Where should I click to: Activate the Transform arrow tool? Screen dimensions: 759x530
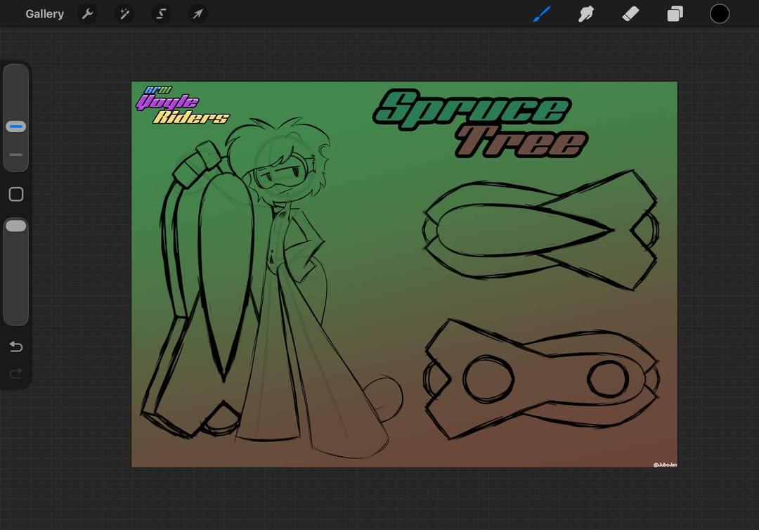(x=197, y=14)
